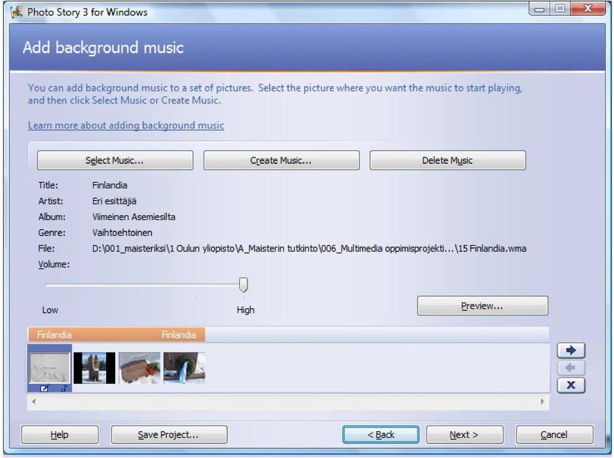
Task: Select fourth picture thumbnail with wreath
Action: coord(184,368)
